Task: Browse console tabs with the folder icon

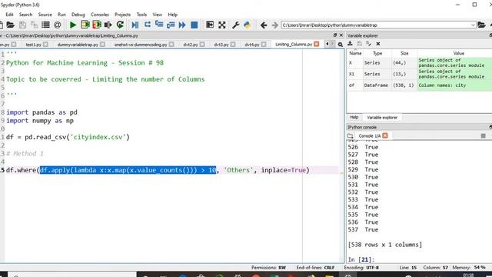Action: (x=351, y=135)
